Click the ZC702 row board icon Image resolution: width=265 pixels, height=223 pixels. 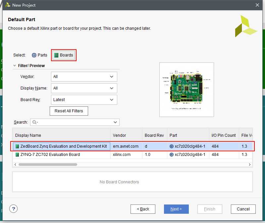point(17,155)
